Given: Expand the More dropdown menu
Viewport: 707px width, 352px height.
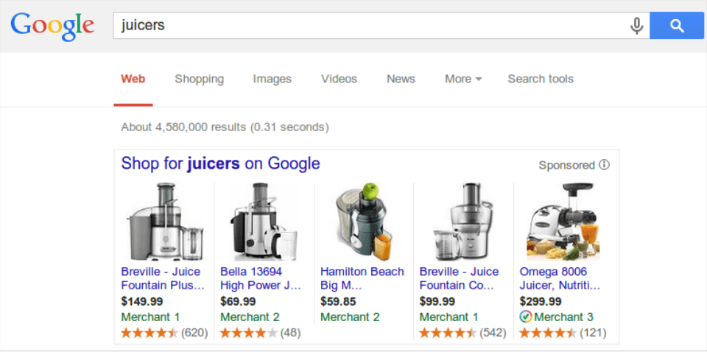Looking at the screenshot, I should click(x=463, y=79).
